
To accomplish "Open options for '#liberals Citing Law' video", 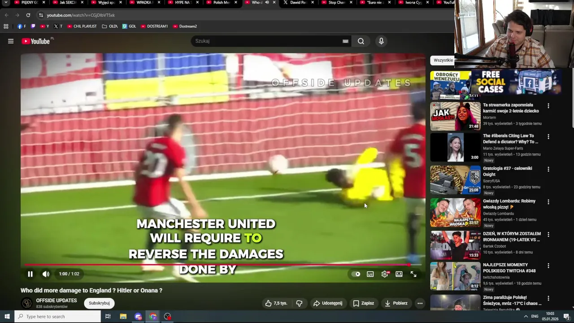I will [x=548, y=137].
